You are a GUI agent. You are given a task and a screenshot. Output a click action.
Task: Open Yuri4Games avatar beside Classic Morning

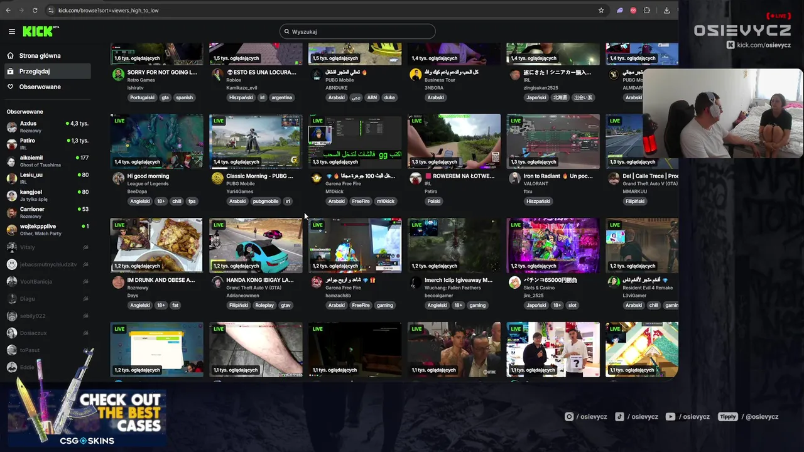pyautogui.click(x=217, y=178)
